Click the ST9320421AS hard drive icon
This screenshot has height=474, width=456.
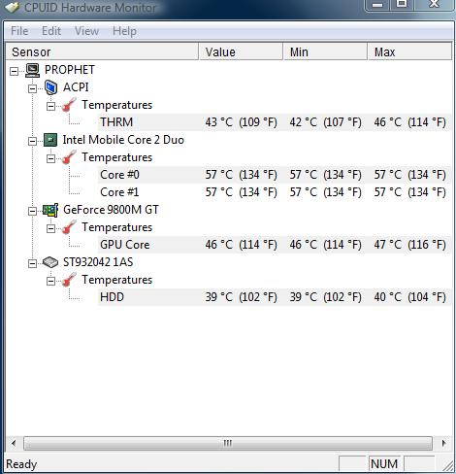(50, 262)
